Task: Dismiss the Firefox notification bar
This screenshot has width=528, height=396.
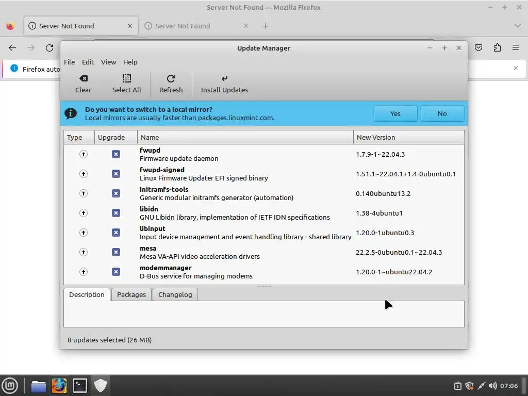Action: (516, 68)
